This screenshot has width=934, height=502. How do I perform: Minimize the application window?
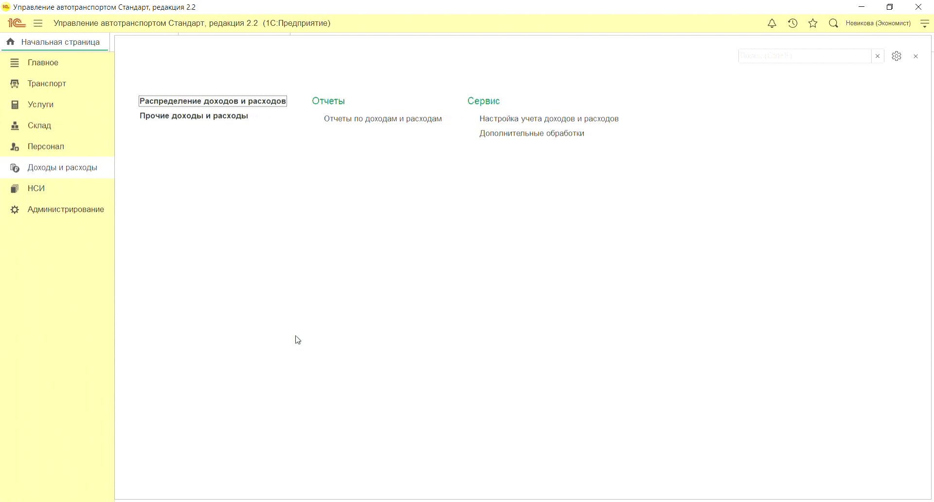click(x=862, y=7)
